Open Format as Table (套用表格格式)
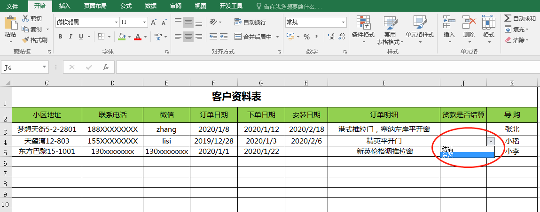 (x=390, y=30)
